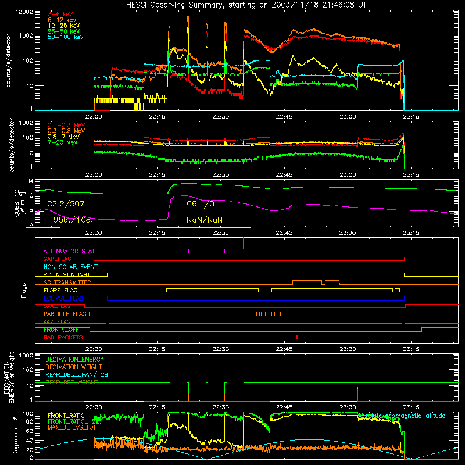Click the FRONT_RATIO_1225 legend label

coord(75,421)
